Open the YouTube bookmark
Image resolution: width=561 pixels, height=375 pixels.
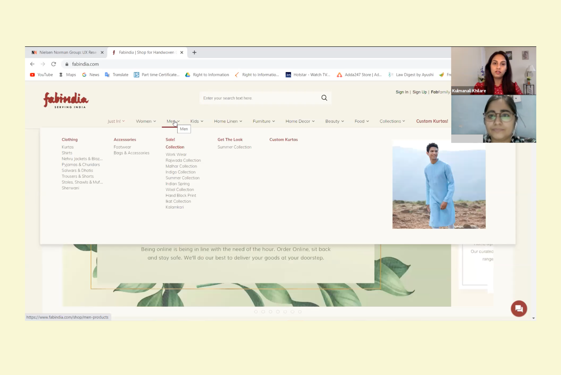tap(41, 75)
